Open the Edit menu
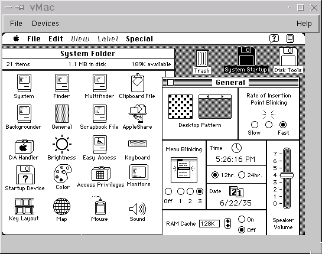The image size is (322, 254). 56,39
